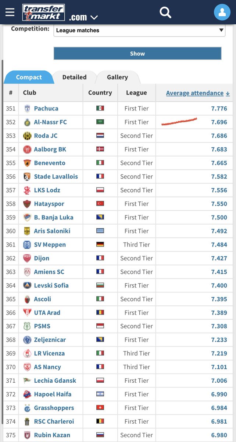Viewport: 236px width, 442px height.
Task: Expand the .com domain chevron
Action: [x=94, y=17]
